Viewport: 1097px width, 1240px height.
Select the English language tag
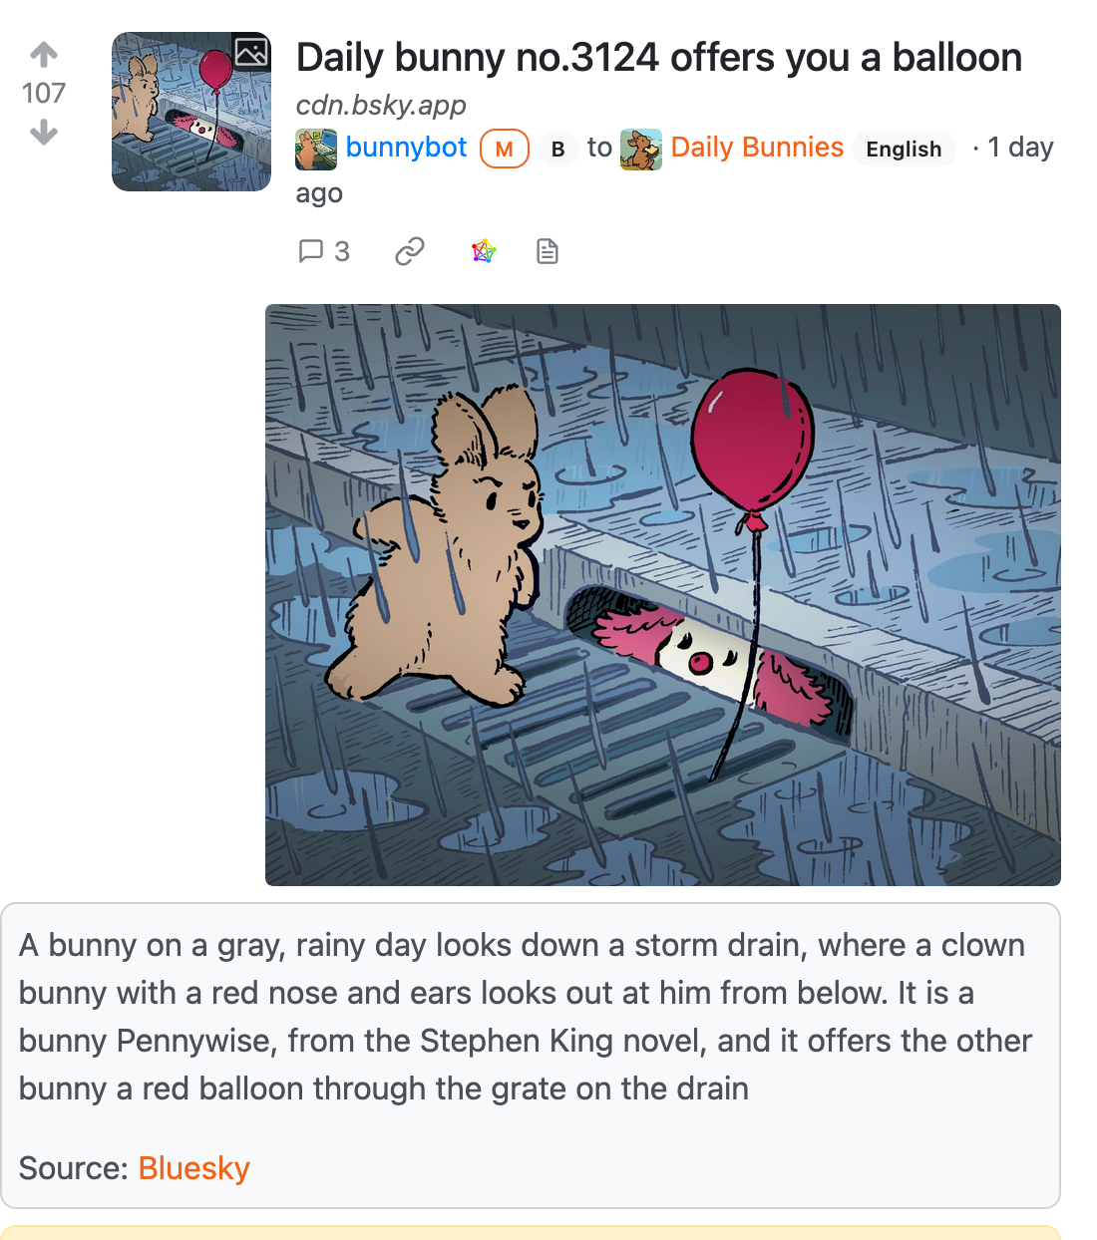tap(904, 149)
